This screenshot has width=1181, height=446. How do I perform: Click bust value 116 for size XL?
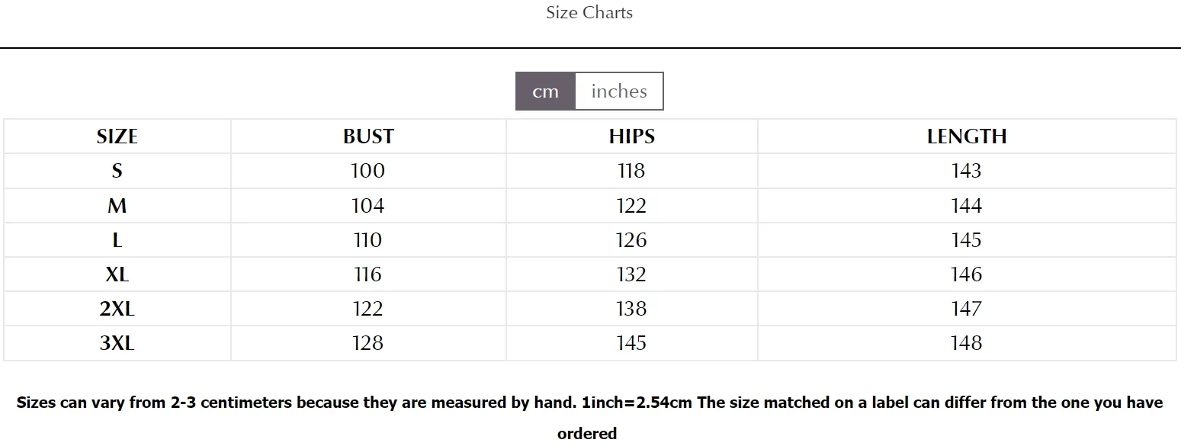(x=368, y=274)
